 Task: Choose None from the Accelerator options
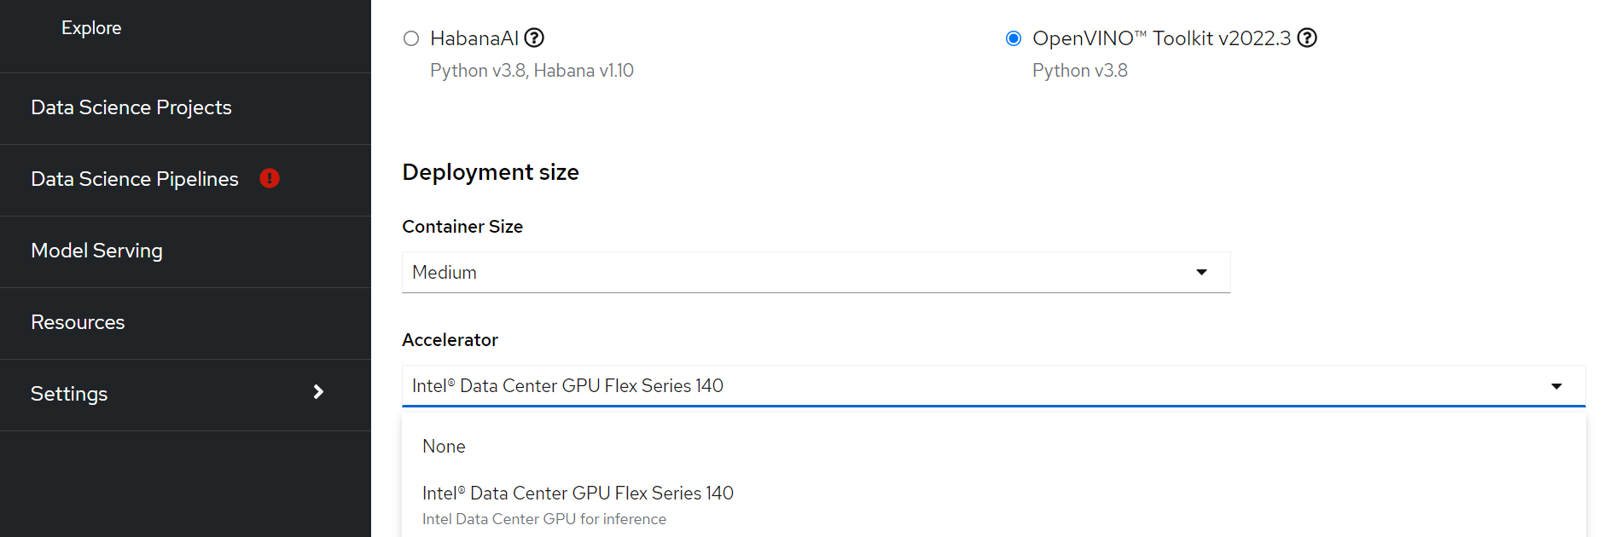click(x=444, y=447)
